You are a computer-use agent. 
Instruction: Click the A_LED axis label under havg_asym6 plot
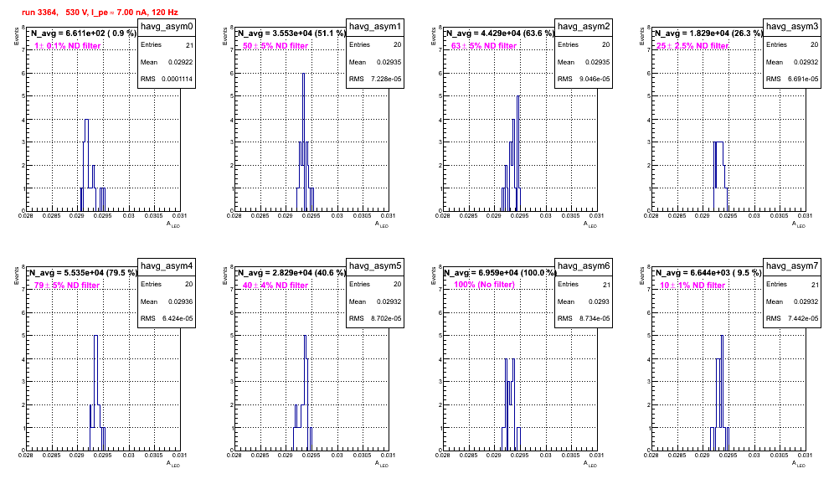[x=590, y=464]
